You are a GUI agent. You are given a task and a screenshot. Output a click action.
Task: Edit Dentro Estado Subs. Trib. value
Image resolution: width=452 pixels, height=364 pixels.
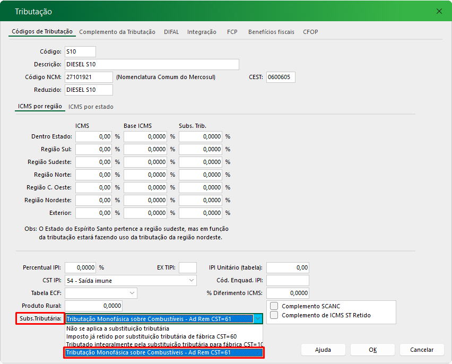point(201,136)
